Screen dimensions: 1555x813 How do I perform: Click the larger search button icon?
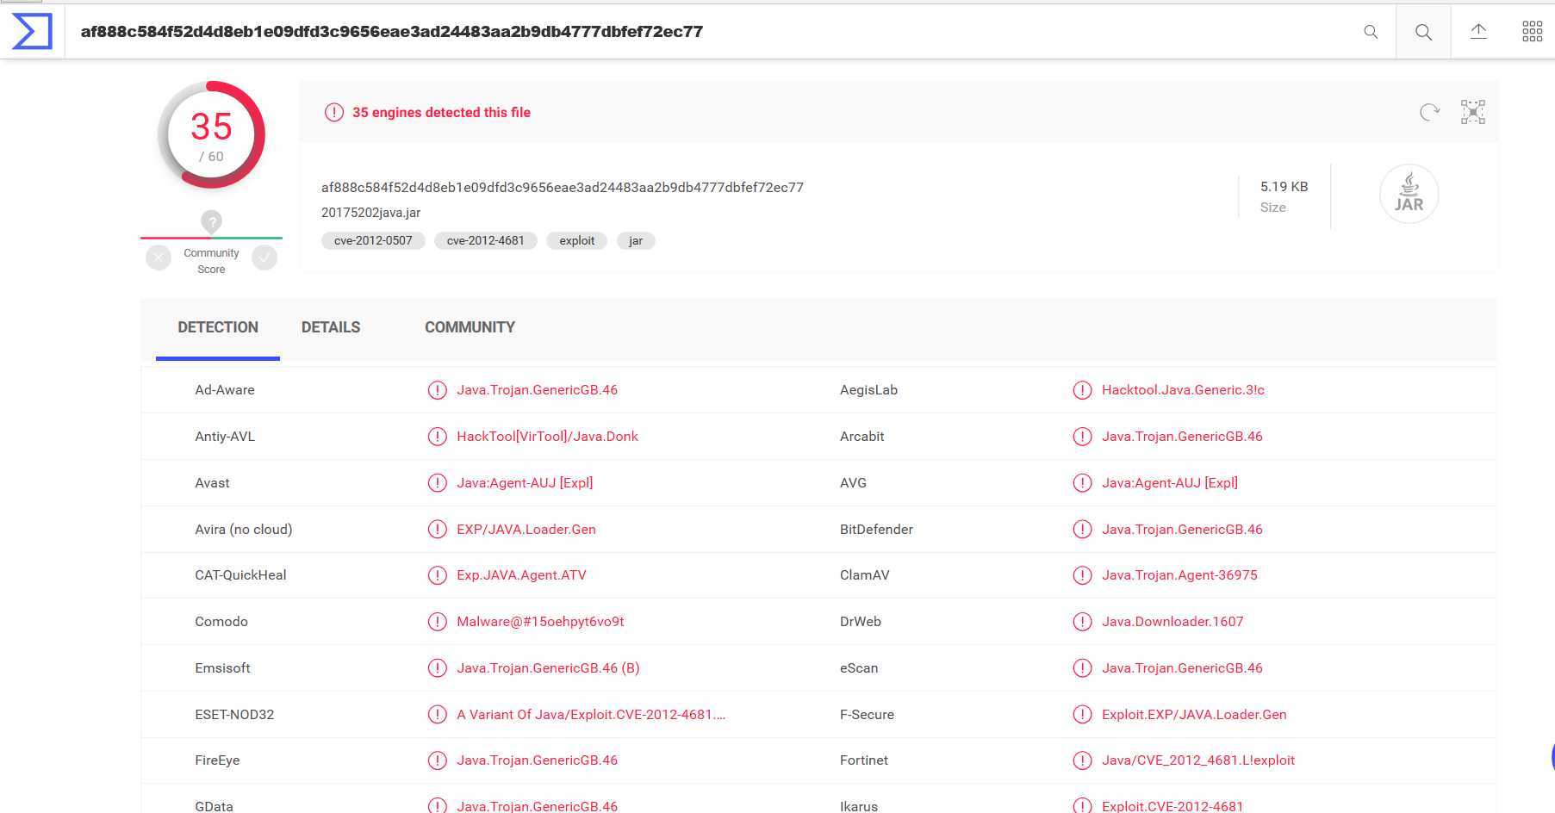[1423, 32]
